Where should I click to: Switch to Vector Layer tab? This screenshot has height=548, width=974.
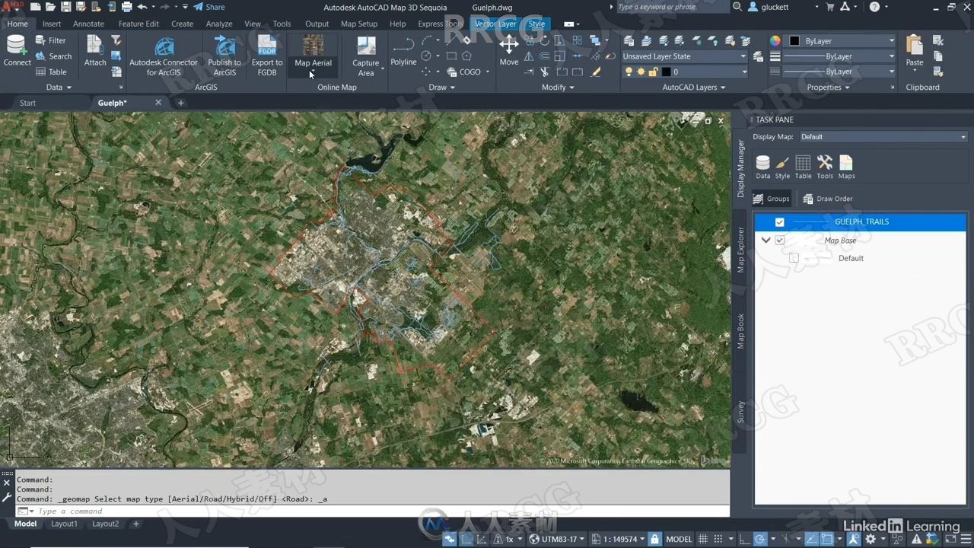[495, 24]
